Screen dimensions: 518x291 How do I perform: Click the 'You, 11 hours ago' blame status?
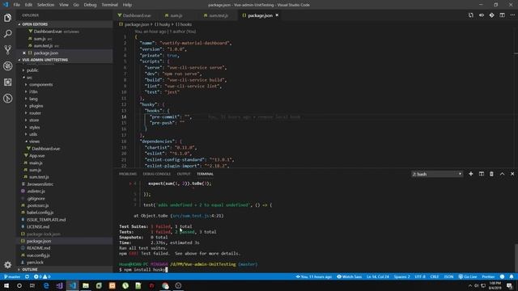click(x=313, y=276)
